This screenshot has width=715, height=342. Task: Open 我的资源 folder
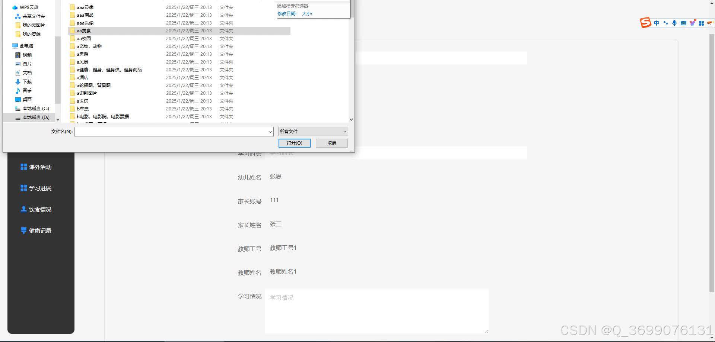pos(28,34)
